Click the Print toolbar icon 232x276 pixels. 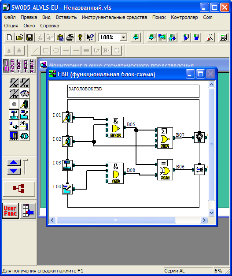pyautogui.click(x=70, y=37)
